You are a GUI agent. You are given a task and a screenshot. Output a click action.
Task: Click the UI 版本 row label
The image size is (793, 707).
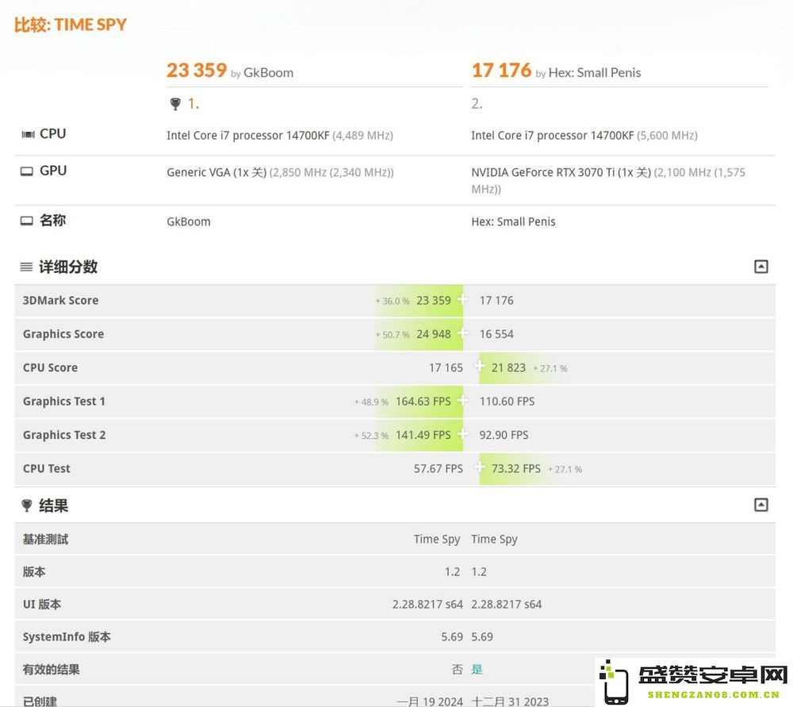pos(42,605)
